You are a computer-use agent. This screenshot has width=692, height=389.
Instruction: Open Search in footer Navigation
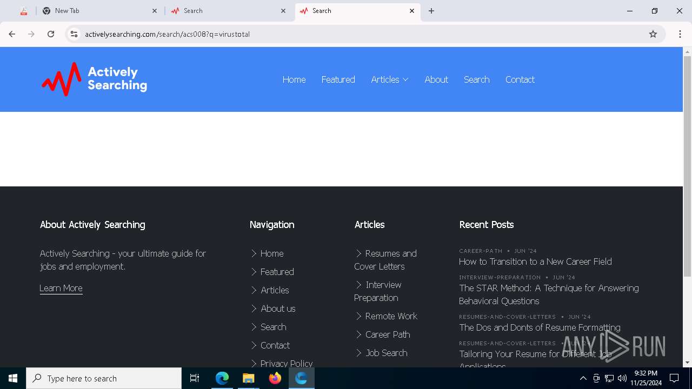273,327
